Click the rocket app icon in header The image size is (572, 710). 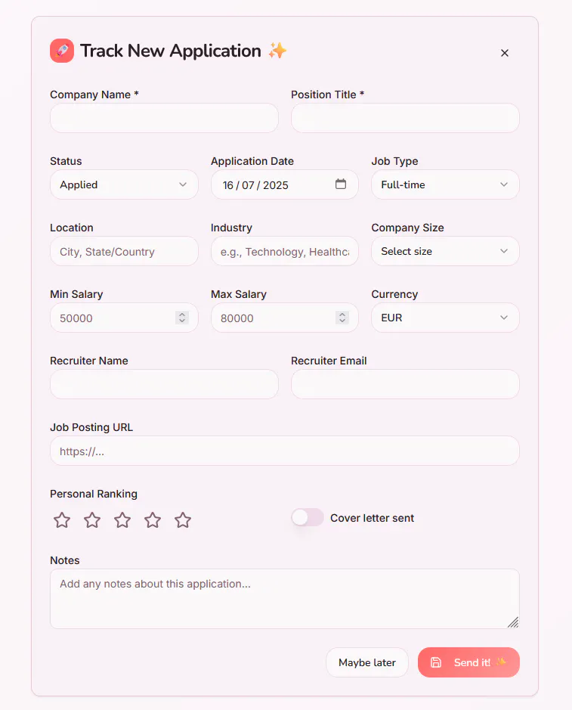62,51
